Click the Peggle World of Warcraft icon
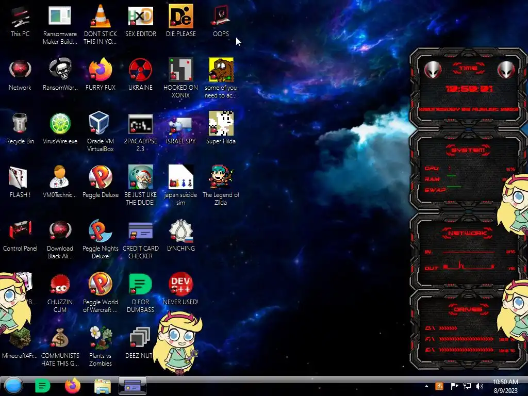The height and width of the screenshot is (396, 528). click(x=101, y=284)
